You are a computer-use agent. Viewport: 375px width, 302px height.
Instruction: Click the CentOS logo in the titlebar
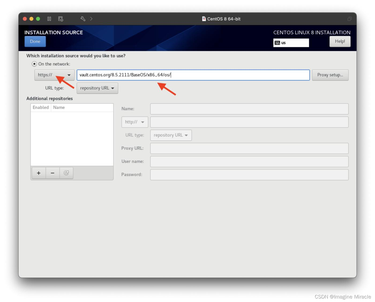(x=204, y=19)
